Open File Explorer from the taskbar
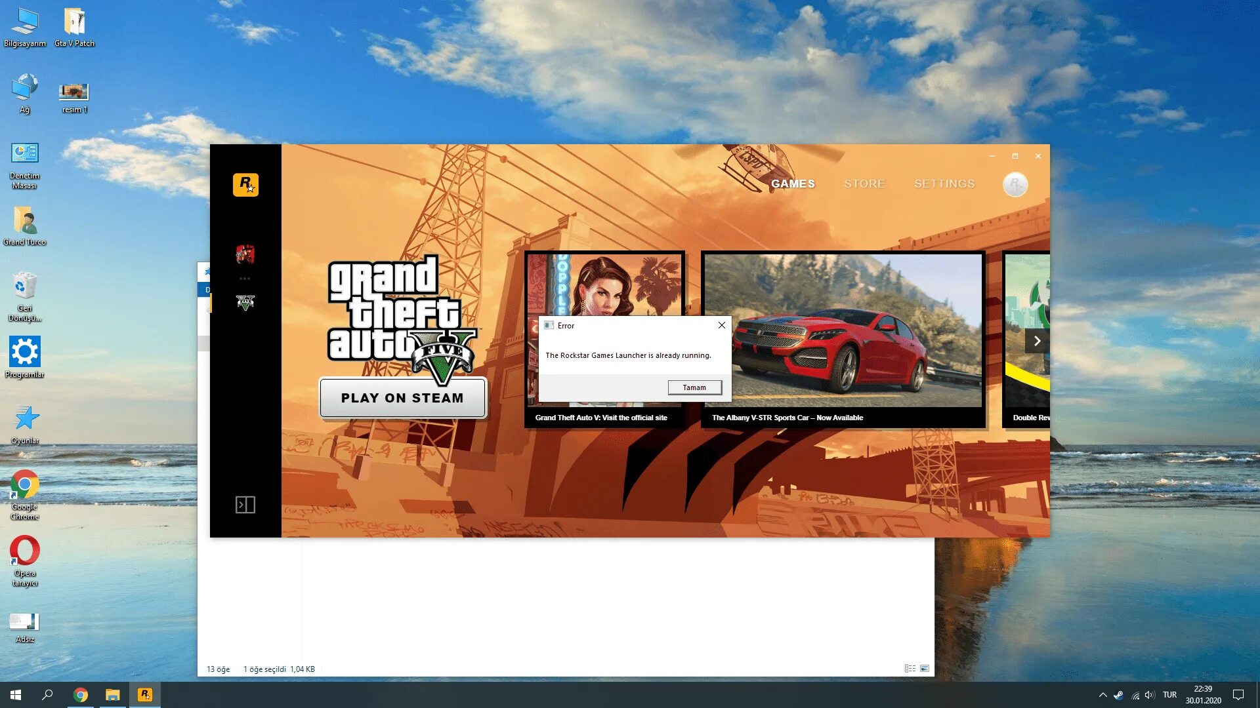 pyautogui.click(x=113, y=695)
